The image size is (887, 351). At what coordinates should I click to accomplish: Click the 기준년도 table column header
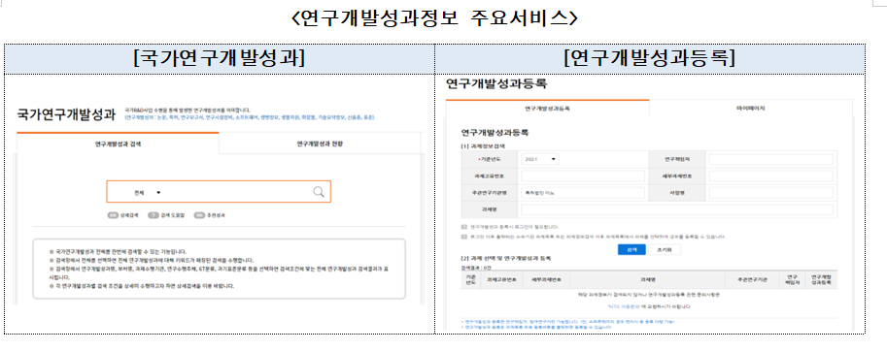[x=470, y=279]
